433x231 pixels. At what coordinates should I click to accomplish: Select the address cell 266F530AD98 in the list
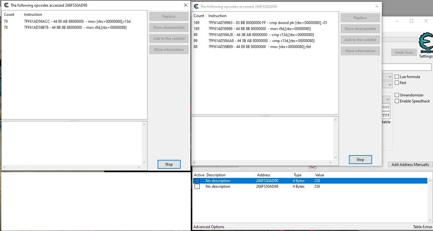click(x=267, y=186)
